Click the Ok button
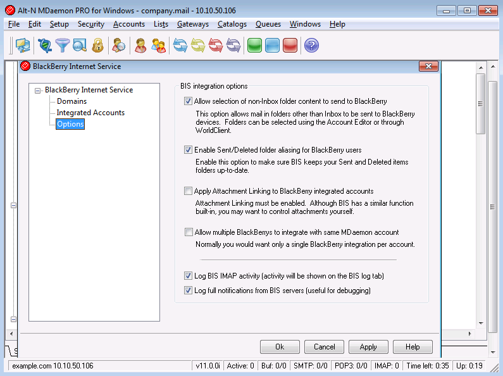 [280, 347]
